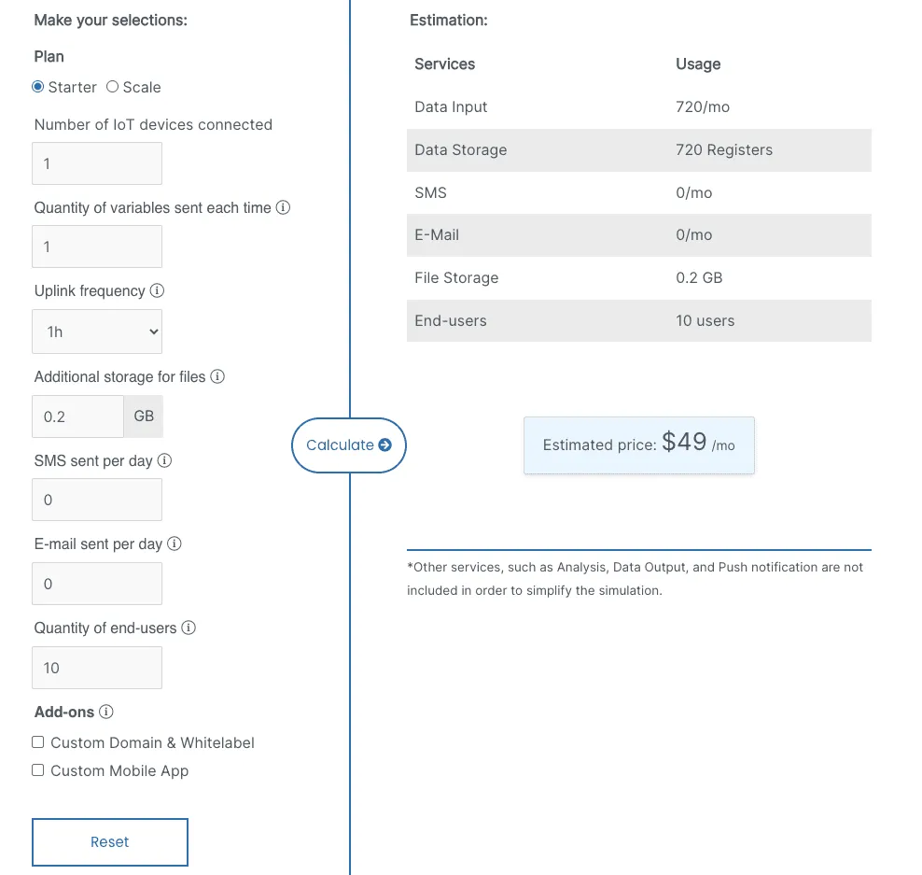Select the Scale plan radio button
The image size is (922, 875).
pos(111,87)
